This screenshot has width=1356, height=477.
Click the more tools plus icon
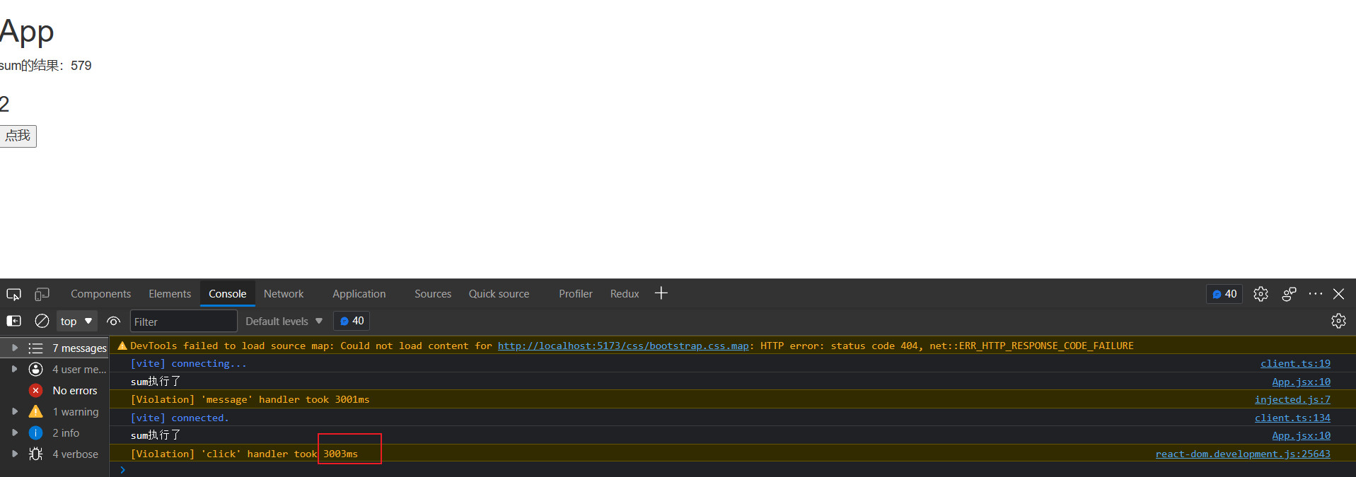tap(661, 293)
